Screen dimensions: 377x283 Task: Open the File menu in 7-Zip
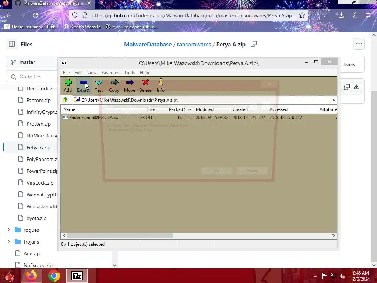pos(66,73)
